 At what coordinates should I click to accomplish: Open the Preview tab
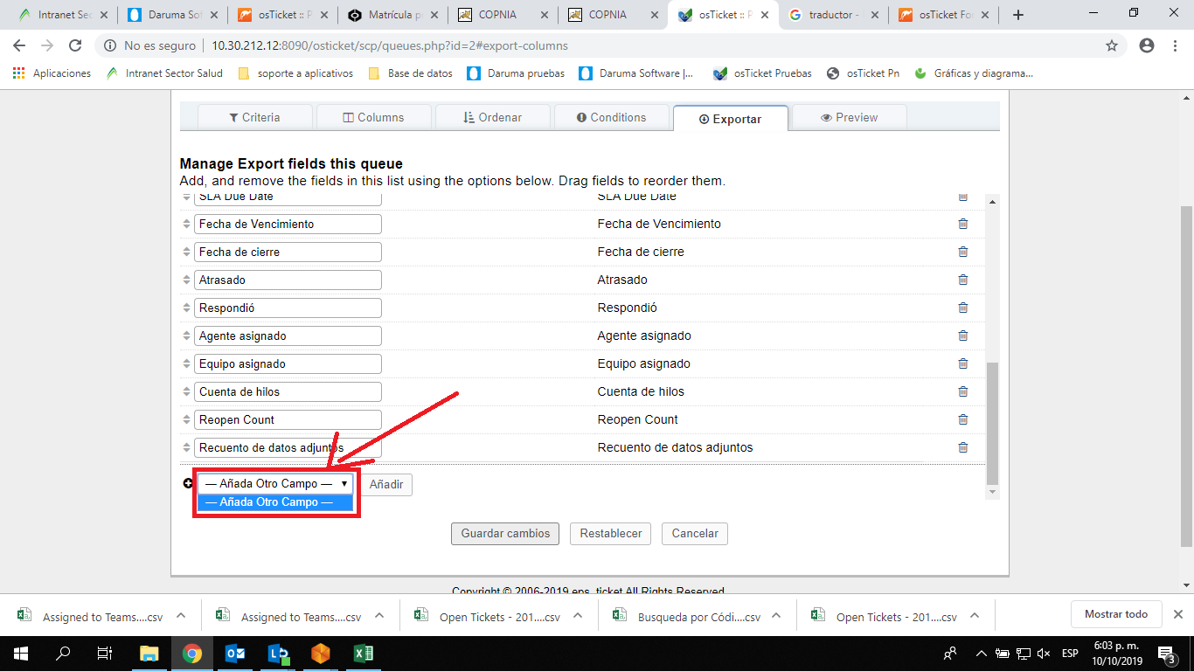point(848,117)
